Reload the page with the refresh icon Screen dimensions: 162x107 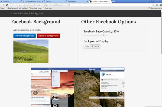point(7,5)
